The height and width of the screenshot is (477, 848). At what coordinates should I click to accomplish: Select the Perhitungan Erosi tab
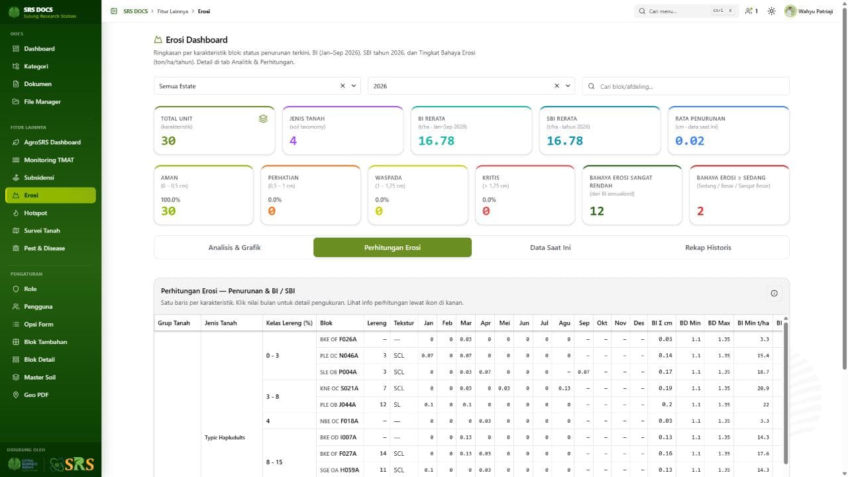coord(392,248)
